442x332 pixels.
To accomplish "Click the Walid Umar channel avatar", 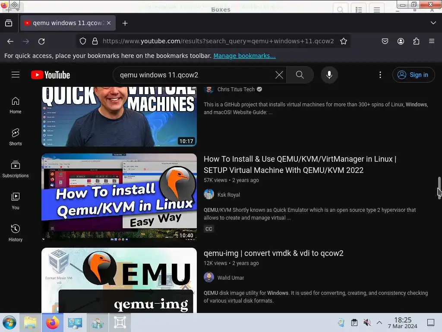I will click(209, 277).
